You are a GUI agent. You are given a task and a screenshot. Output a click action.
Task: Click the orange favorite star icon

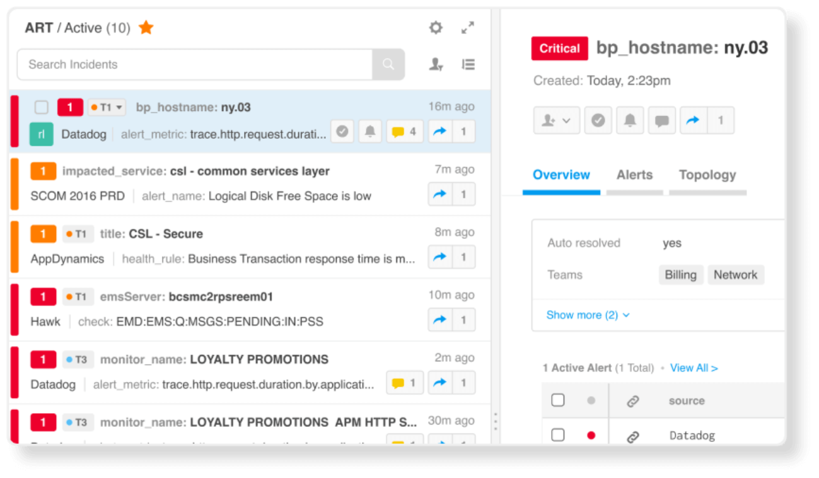point(146,27)
